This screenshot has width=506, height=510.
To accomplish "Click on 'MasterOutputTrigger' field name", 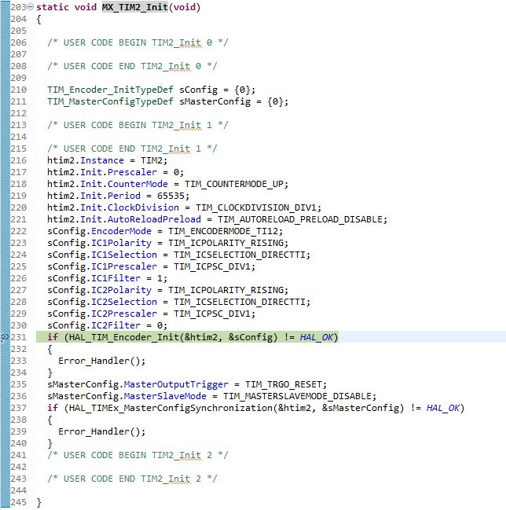I will pos(176,384).
